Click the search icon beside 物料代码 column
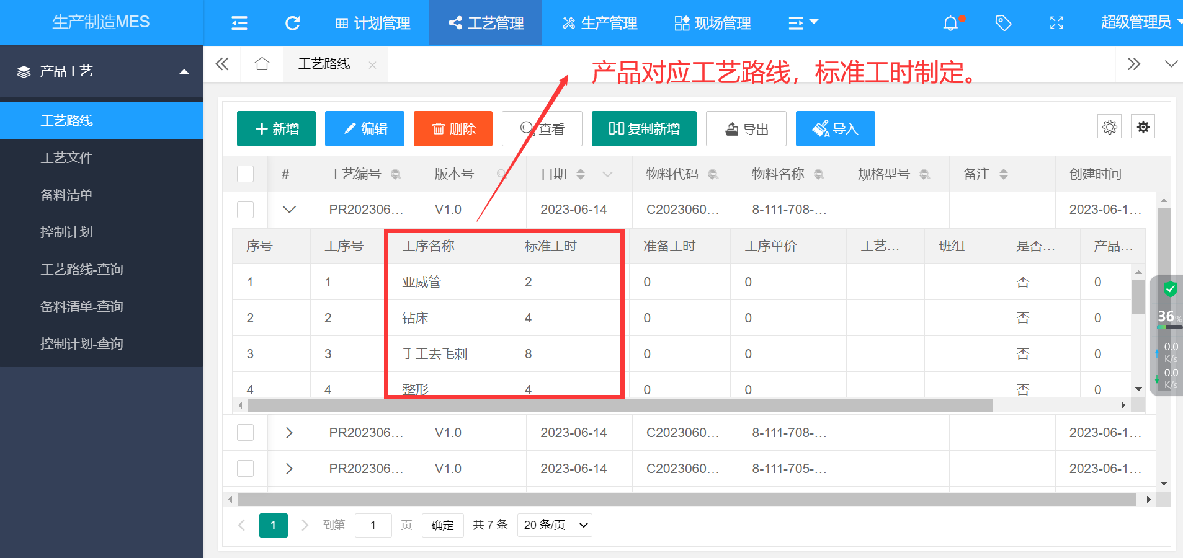This screenshot has height=558, width=1183. click(x=713, y=175)
